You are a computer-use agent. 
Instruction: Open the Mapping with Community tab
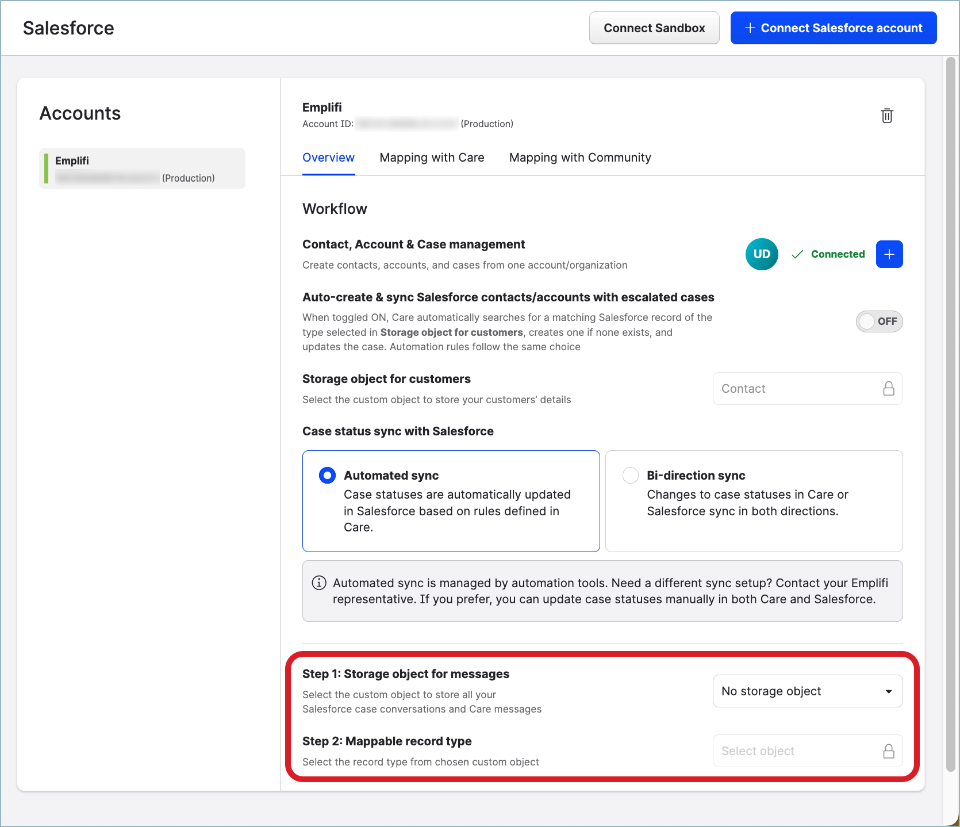[579, 158]
